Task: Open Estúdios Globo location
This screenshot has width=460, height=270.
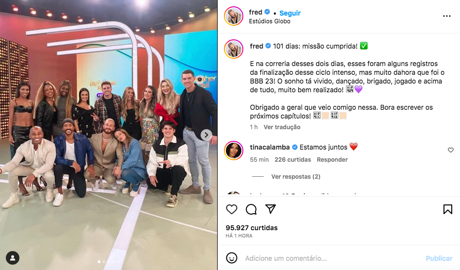Action: pos(270,21)
